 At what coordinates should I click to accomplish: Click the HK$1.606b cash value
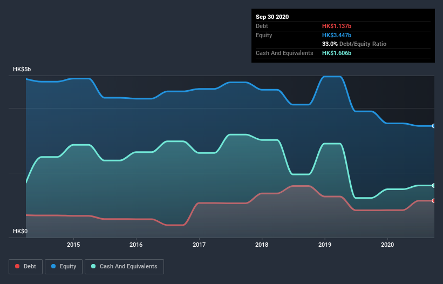pyautogui.click(x=337, y=53)
